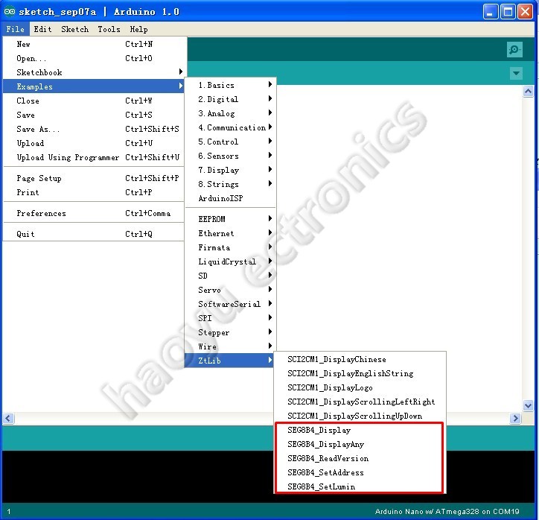The image size is (539, 520).
Task: Expand the LiquidCrystal library examples
Action: click(230, 261)
